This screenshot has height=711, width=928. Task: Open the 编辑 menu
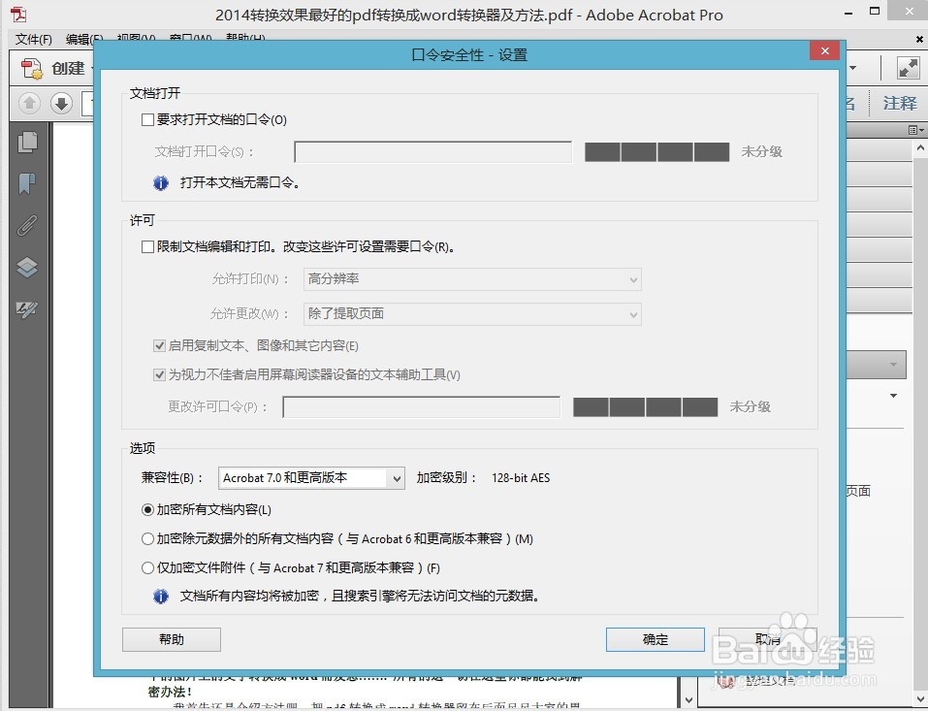(x=84, y=40)
